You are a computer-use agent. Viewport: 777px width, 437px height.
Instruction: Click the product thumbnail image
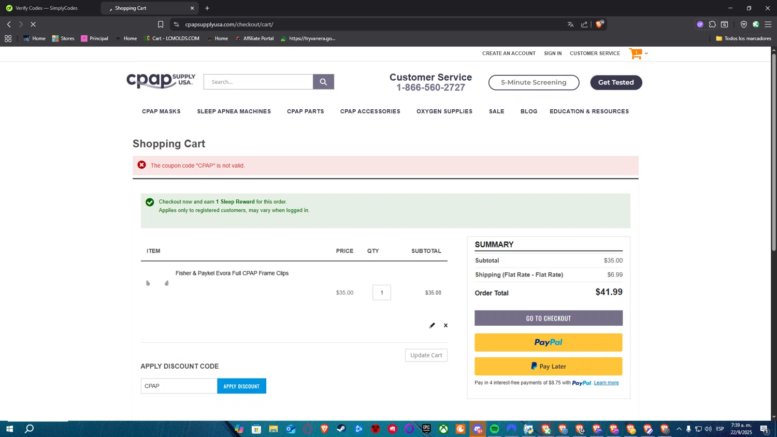tap(157, 283)
